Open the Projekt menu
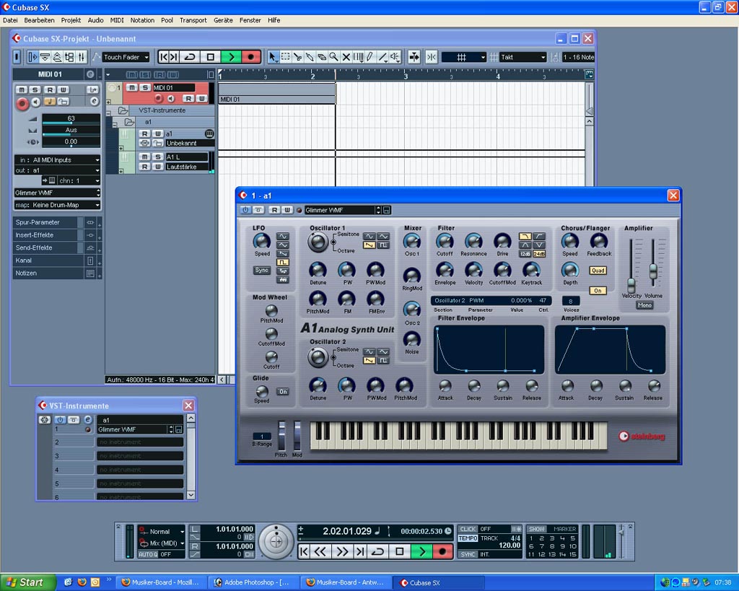The width and height of the screenshot is (739, 591). pos(71,20)
